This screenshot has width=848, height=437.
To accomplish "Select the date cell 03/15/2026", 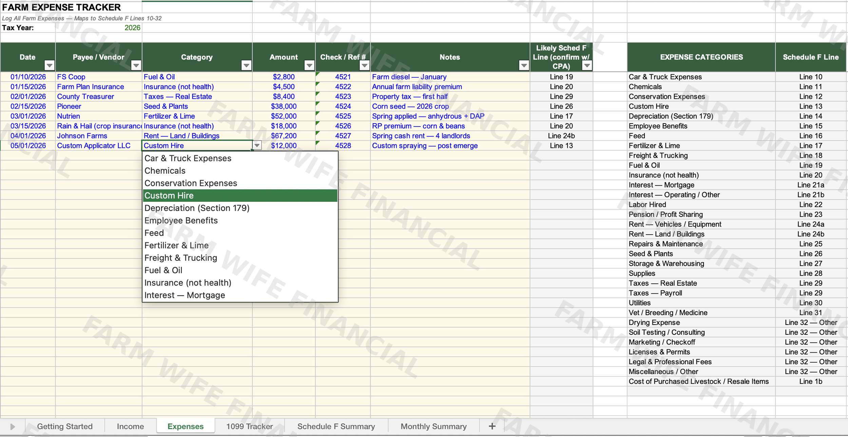I will click(x=28, y=126).
